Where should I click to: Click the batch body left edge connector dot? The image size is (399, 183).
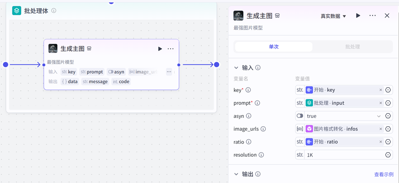[6, 65]
